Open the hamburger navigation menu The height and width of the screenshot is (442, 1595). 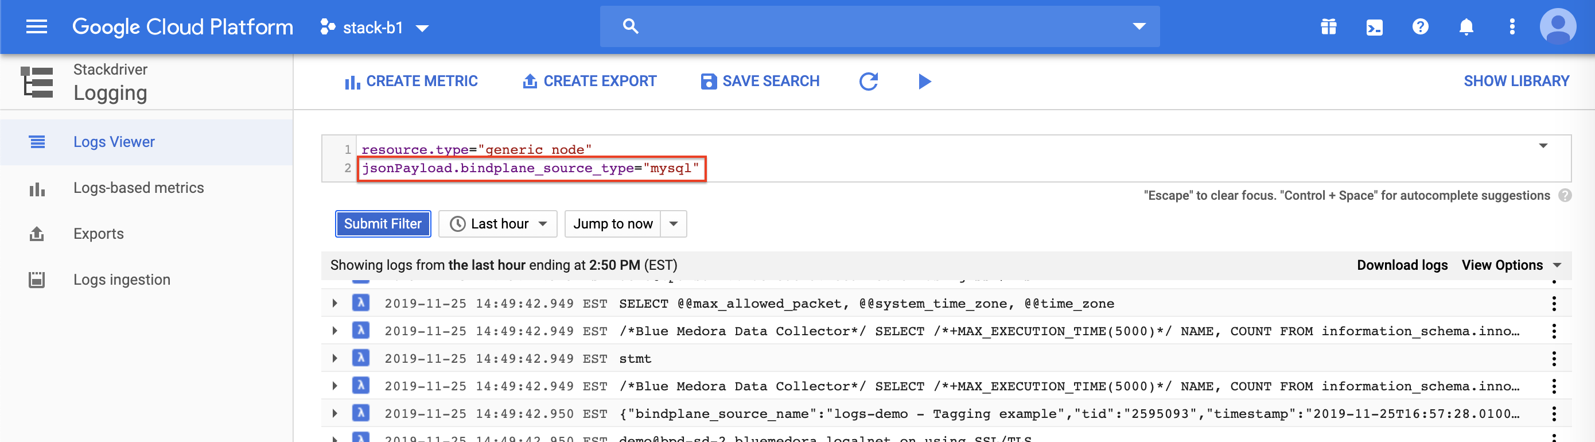coord(37,26)
